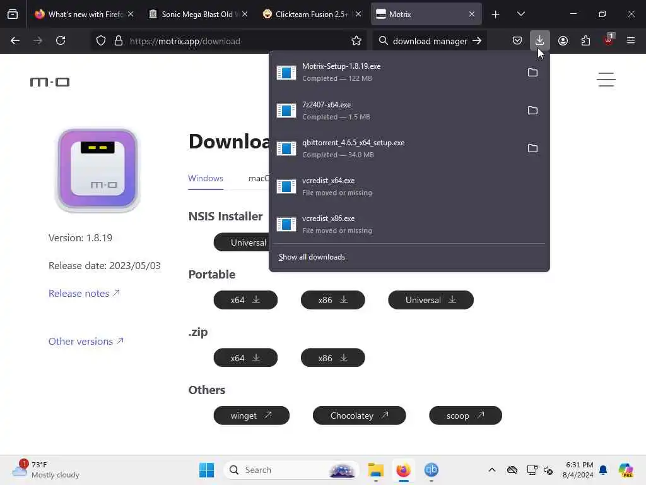Image resolution: width=646 pixels, height=485 pixels.
Task: Open the scoop install link
Action: click(x=466, y=416)
